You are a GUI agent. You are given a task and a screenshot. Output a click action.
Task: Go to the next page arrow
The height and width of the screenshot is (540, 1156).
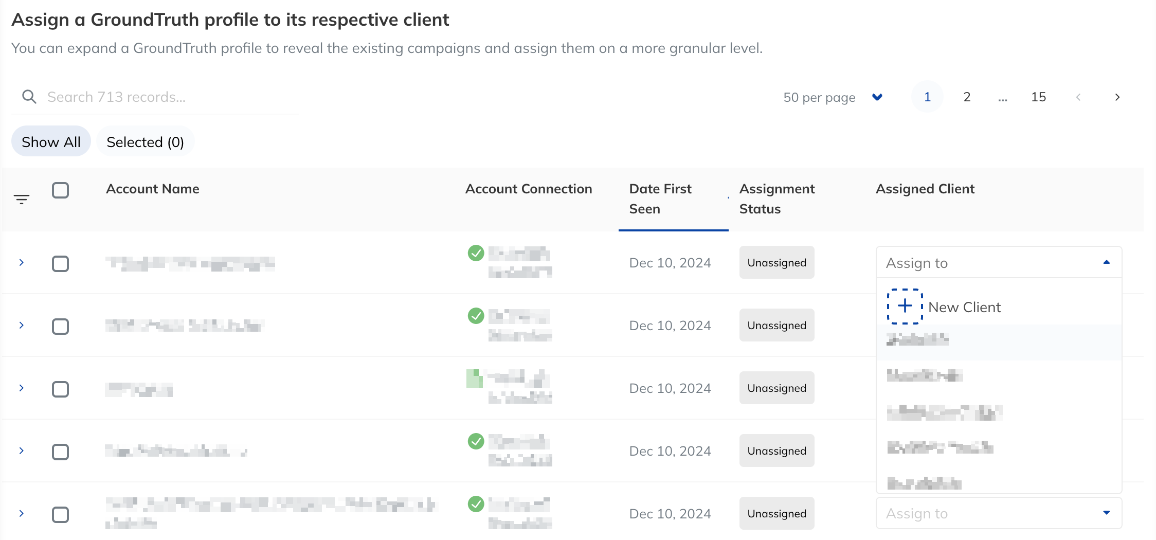click(x=1117, y=97)
